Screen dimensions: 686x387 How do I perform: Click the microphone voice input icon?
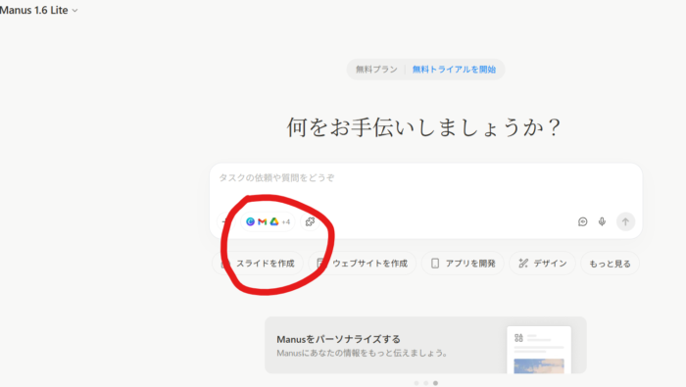[602, 221]
